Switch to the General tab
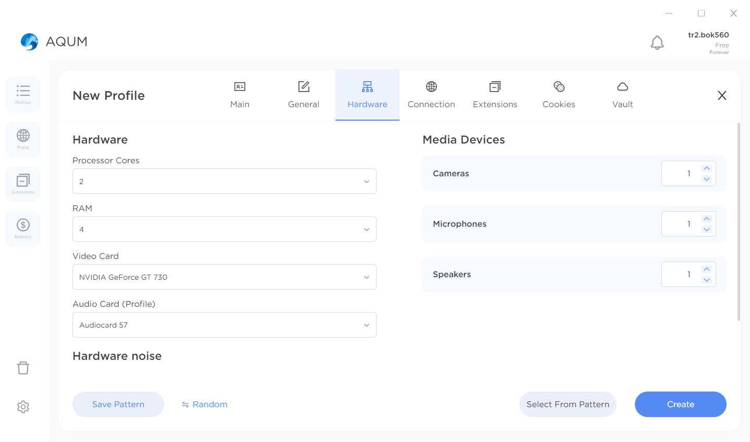The width and height of the screenshot is (750, 442). point(304,95)
